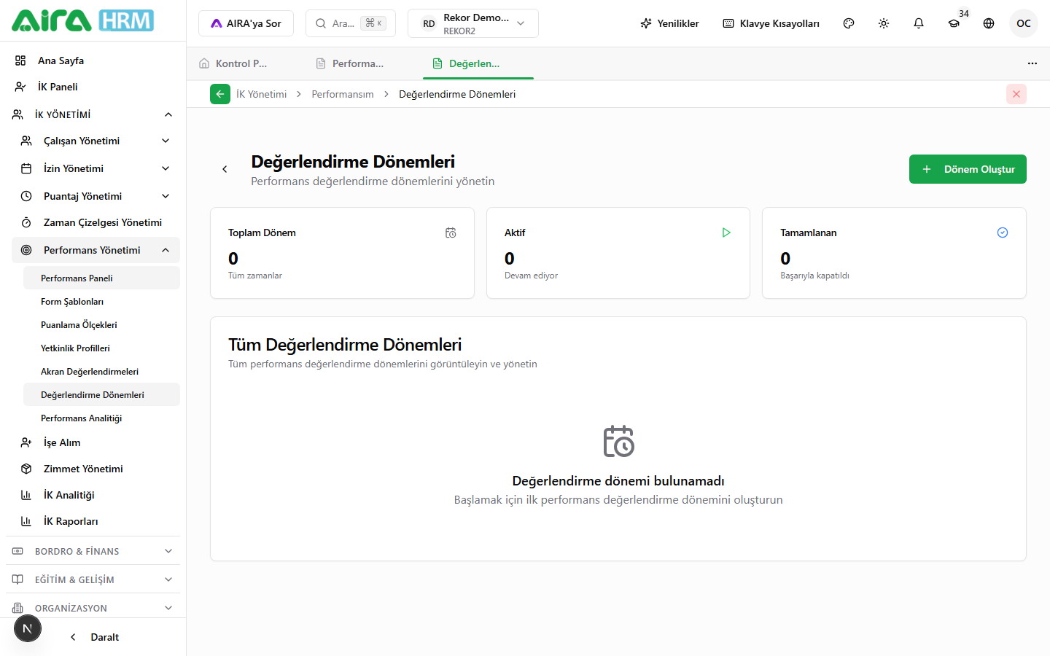Open the graduation cap icon with badge 34
The image size is (1050, 656).
click(954, 23)
